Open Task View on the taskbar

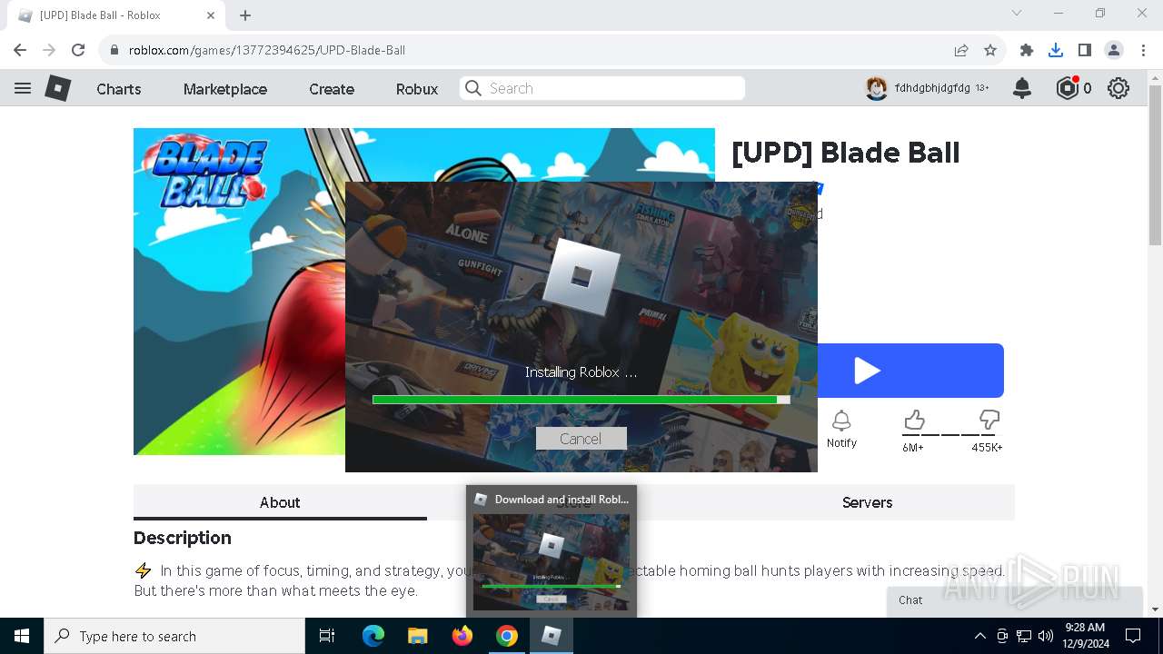tap(327, 636)
